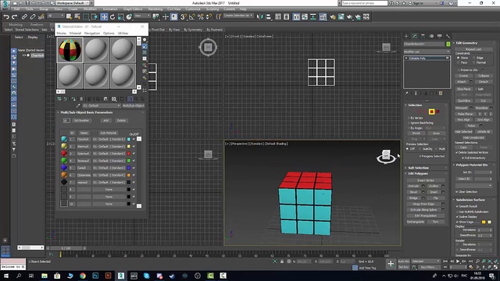Select Element sub-object level icon
This screenshot has width=500, height=281.
coord(437,112)
